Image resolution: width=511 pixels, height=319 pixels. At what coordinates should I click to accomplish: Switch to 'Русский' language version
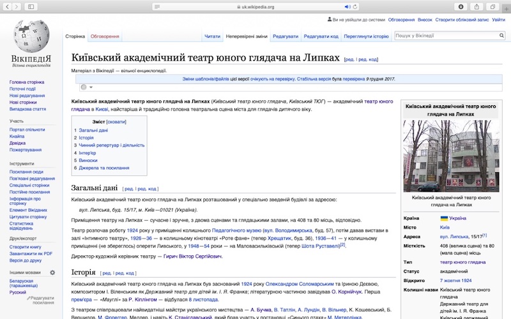[18, 292]
